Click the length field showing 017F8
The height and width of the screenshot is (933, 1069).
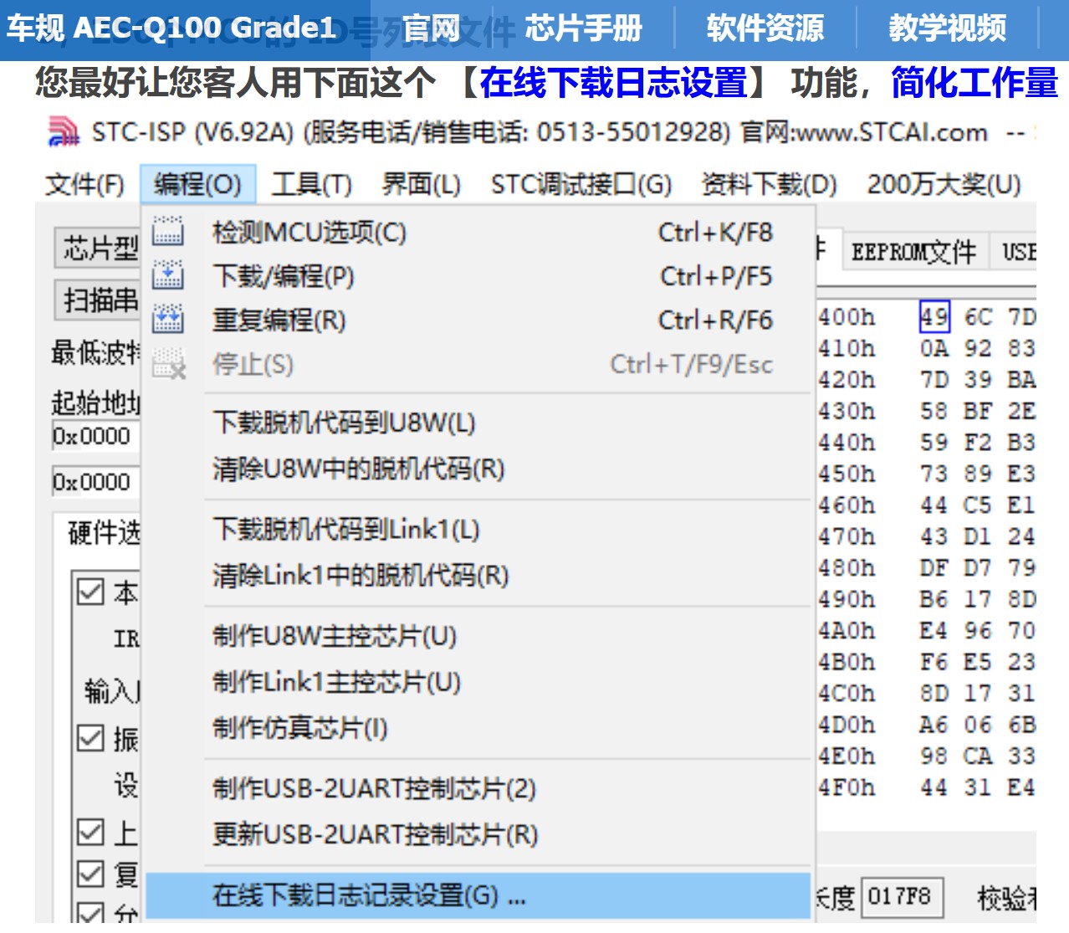902,897
